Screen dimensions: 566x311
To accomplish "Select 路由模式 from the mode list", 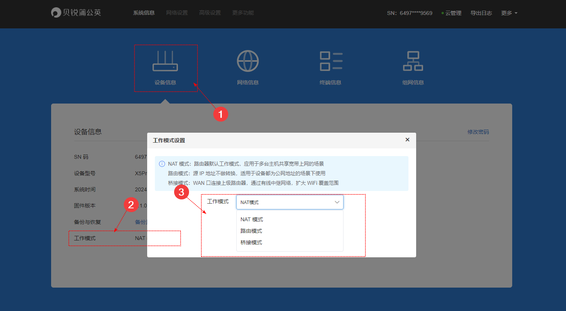I will tap(251, 230).
